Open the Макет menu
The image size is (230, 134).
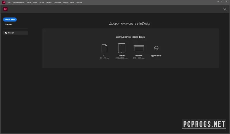point(29,3)
